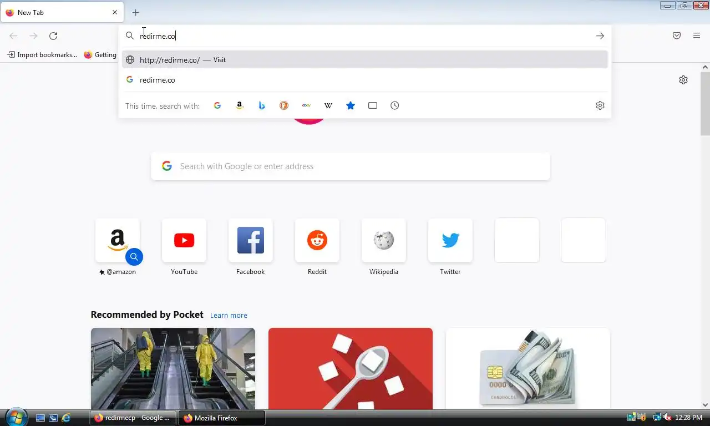Click Learn more link beside Pocket
Image resolution: width=710 pixels, height=426 pixels.
tap(229, 315)
